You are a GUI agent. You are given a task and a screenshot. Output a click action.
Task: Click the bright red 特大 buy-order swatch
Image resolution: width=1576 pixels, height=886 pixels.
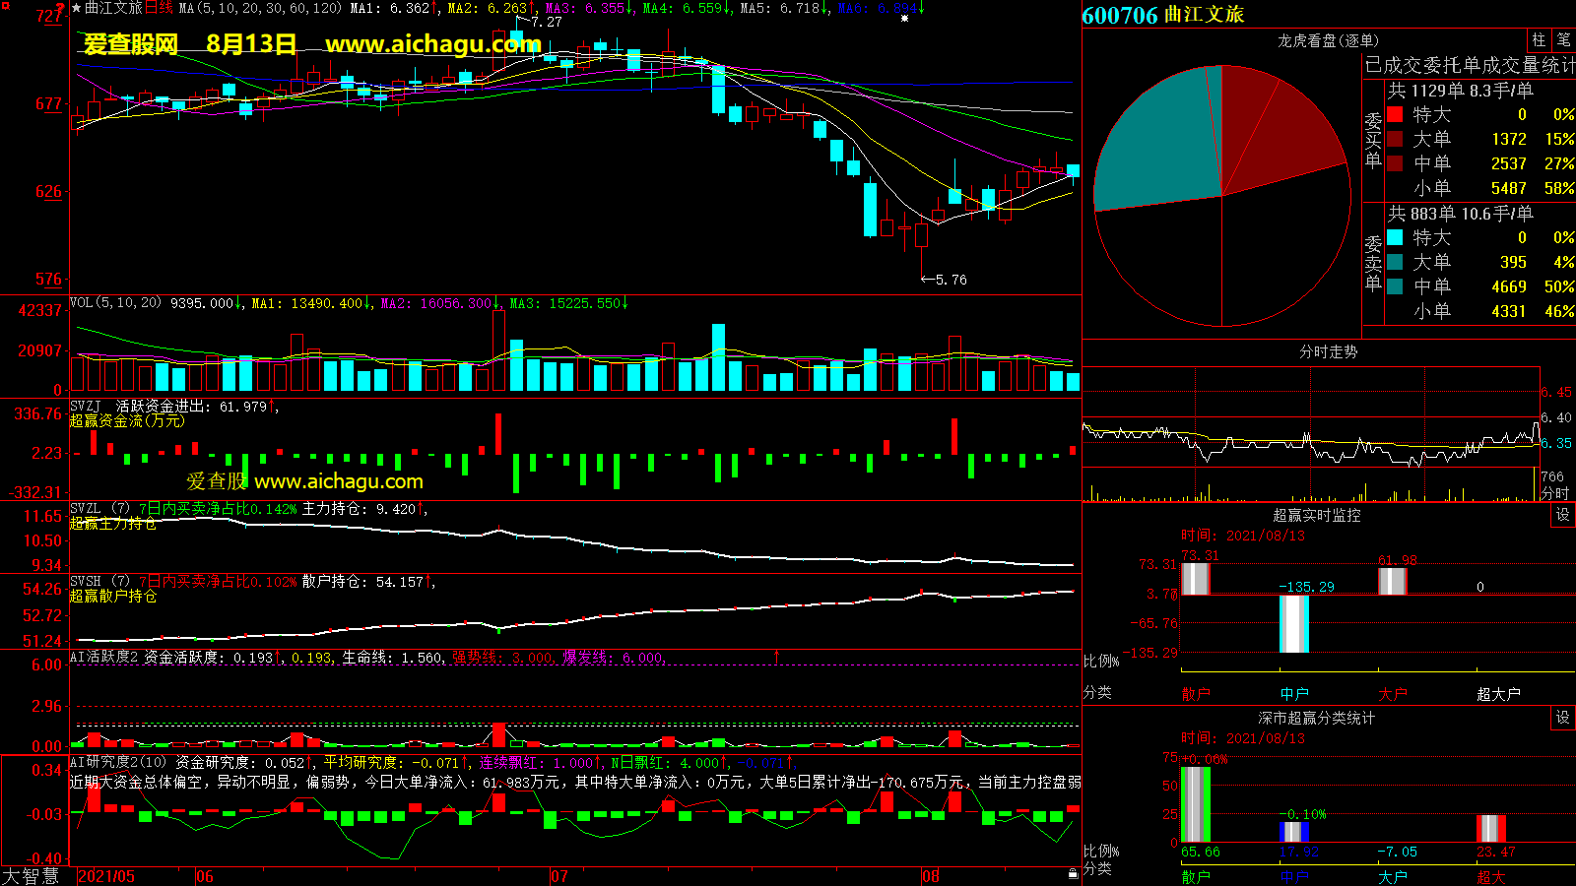pyautogui.click(x=1395, y=115)
